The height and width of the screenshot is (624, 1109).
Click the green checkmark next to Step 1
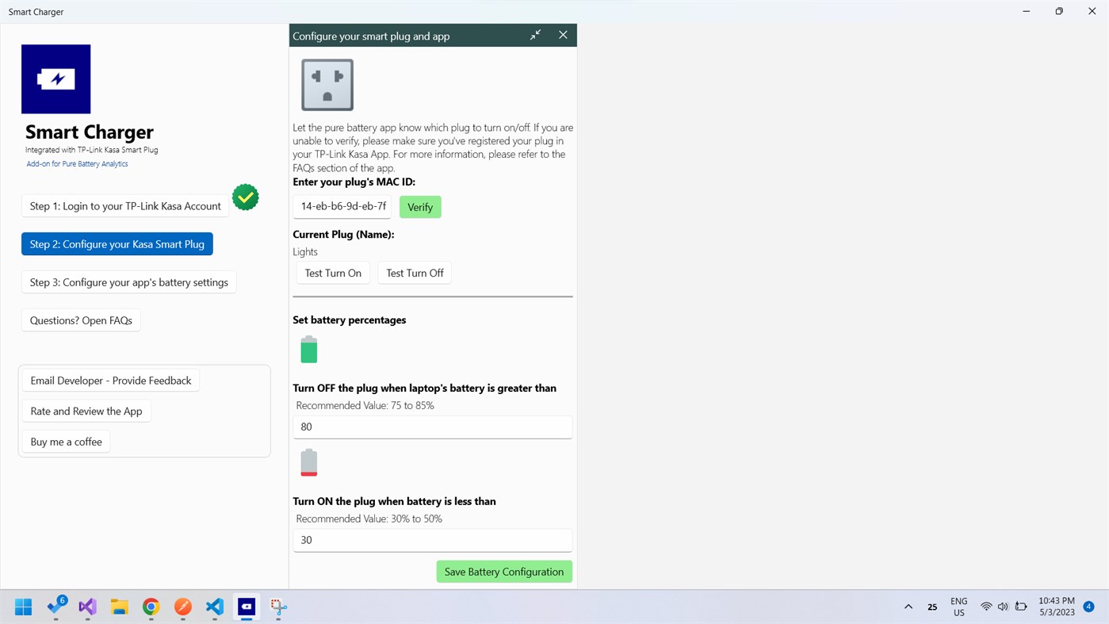point(245,197)
